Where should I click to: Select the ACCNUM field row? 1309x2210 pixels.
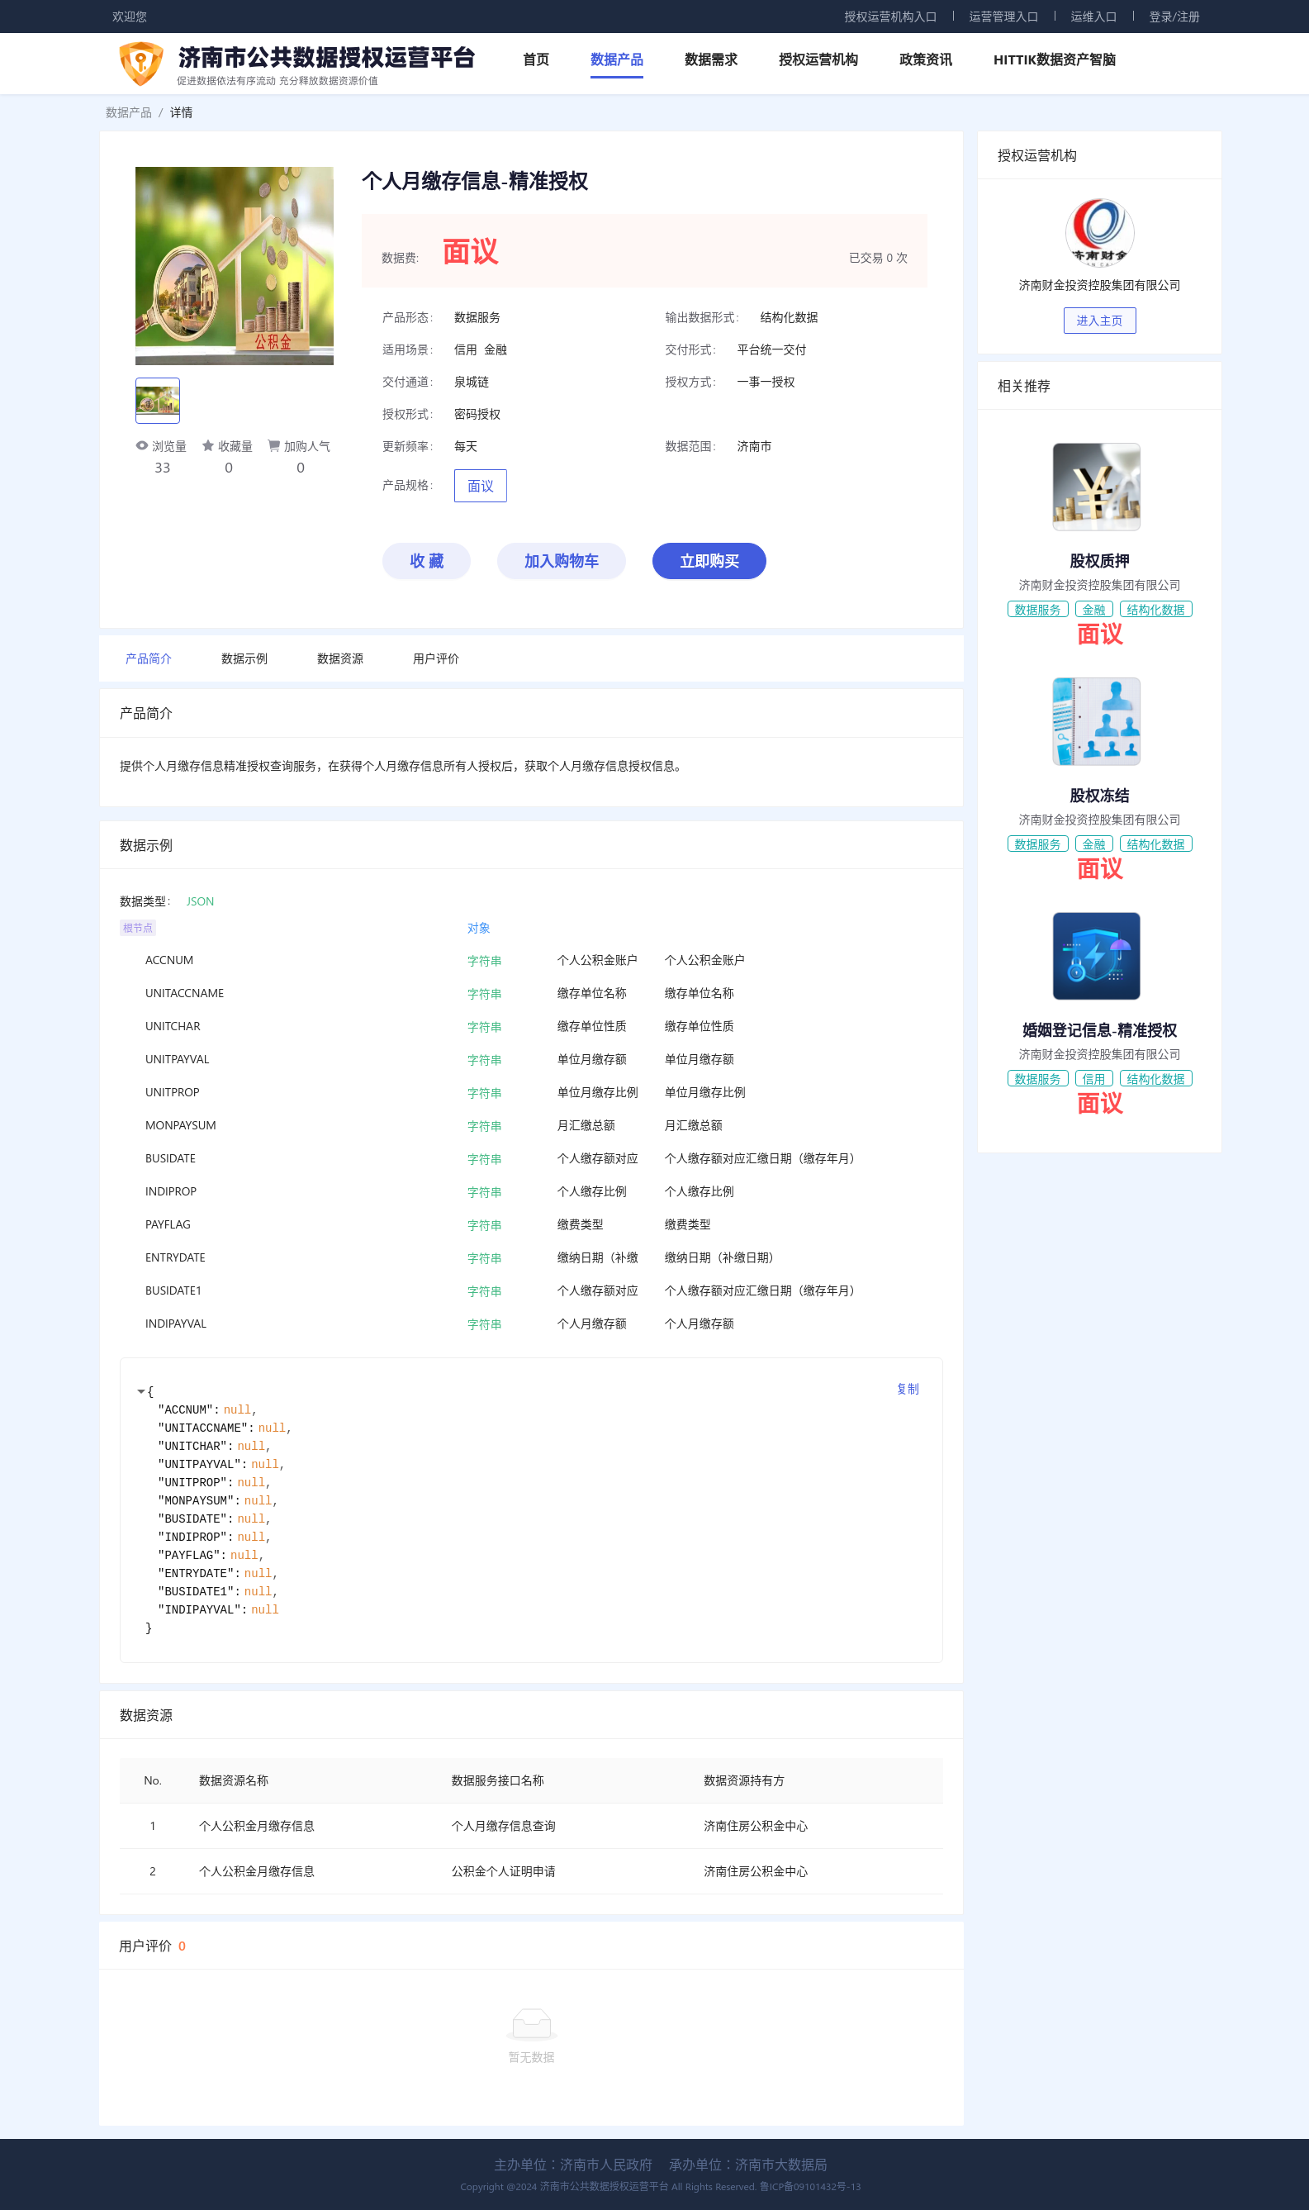531,961
